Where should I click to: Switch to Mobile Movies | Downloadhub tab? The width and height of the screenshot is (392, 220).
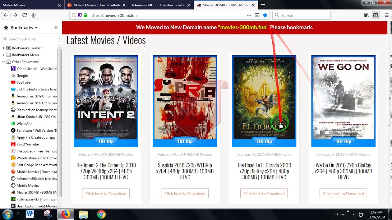tap(96, 5)
